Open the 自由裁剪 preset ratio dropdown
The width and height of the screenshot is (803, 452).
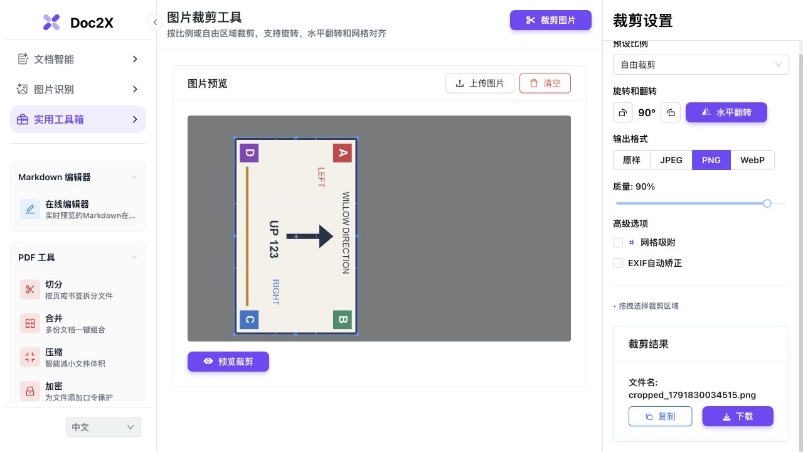click(701, 65)
